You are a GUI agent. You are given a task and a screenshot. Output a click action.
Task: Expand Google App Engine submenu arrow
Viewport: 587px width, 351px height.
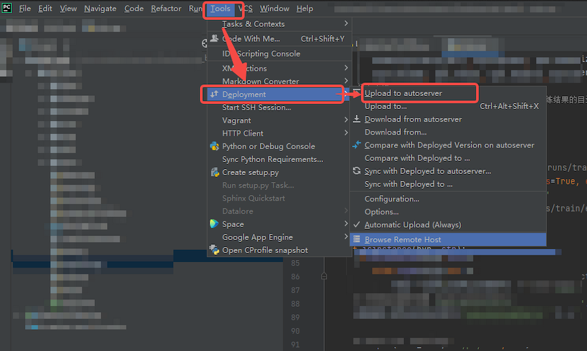(346, 237)
